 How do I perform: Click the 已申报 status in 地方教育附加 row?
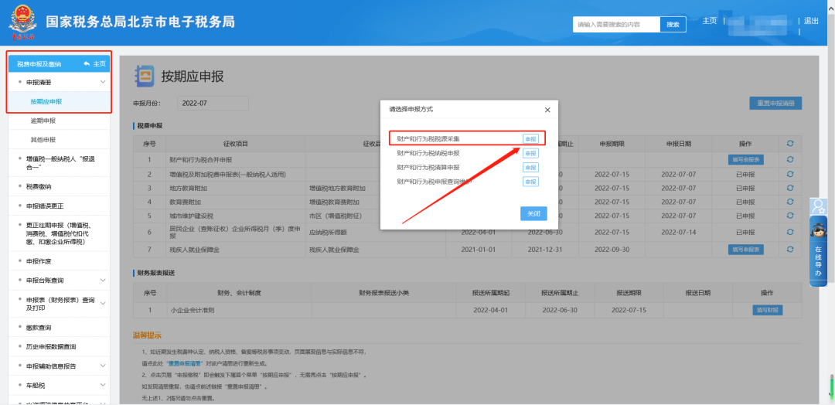pyautogui.click(x=745, y=188)
